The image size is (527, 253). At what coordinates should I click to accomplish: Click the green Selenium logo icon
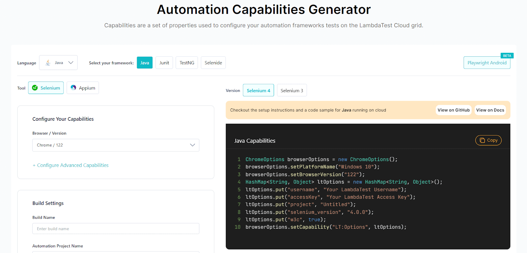(35, 88)
